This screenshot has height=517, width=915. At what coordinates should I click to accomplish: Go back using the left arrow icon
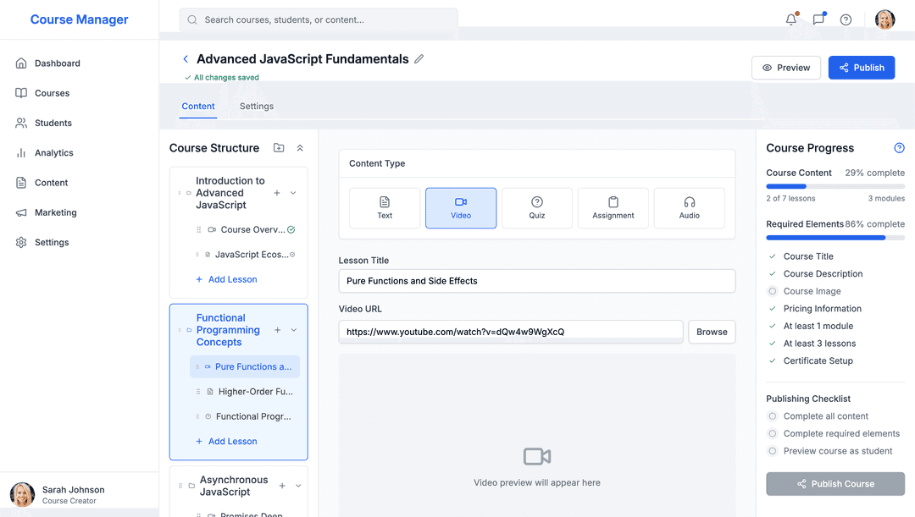(x=186, y=59)
